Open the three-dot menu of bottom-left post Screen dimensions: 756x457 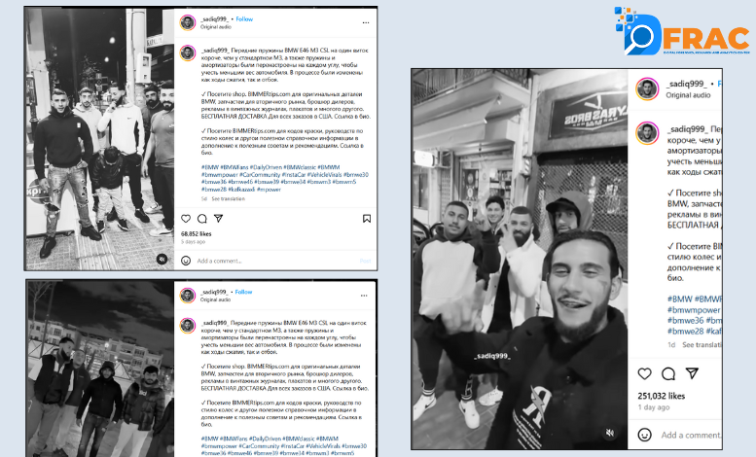(x=364, y=296)
